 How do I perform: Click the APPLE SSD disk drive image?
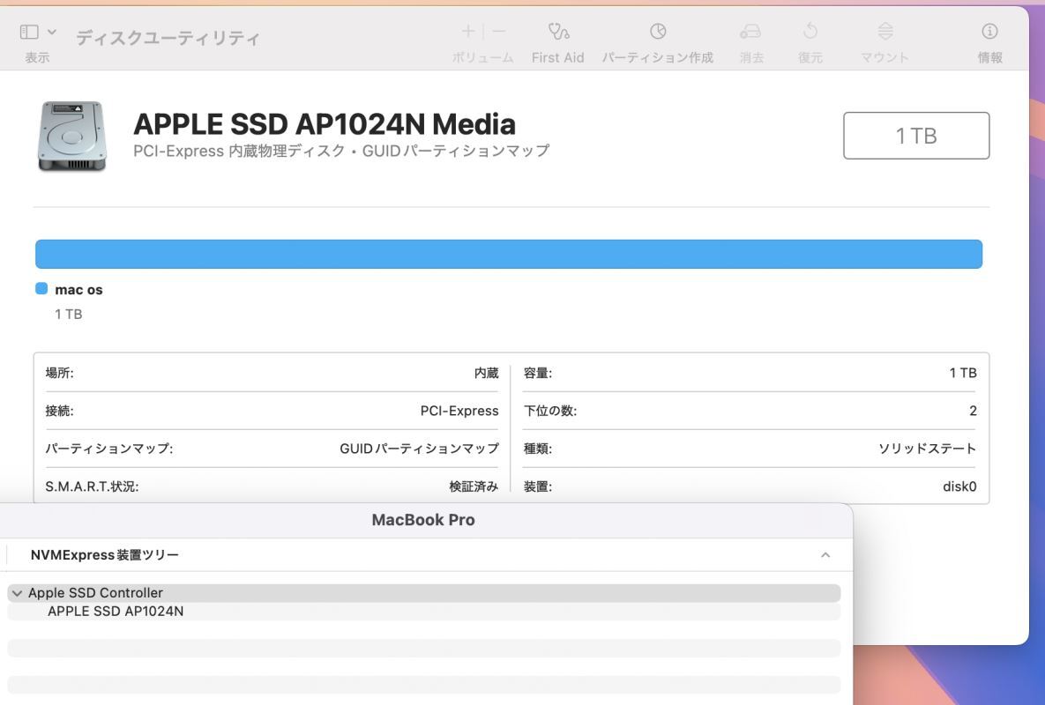[x=72, y=137]
